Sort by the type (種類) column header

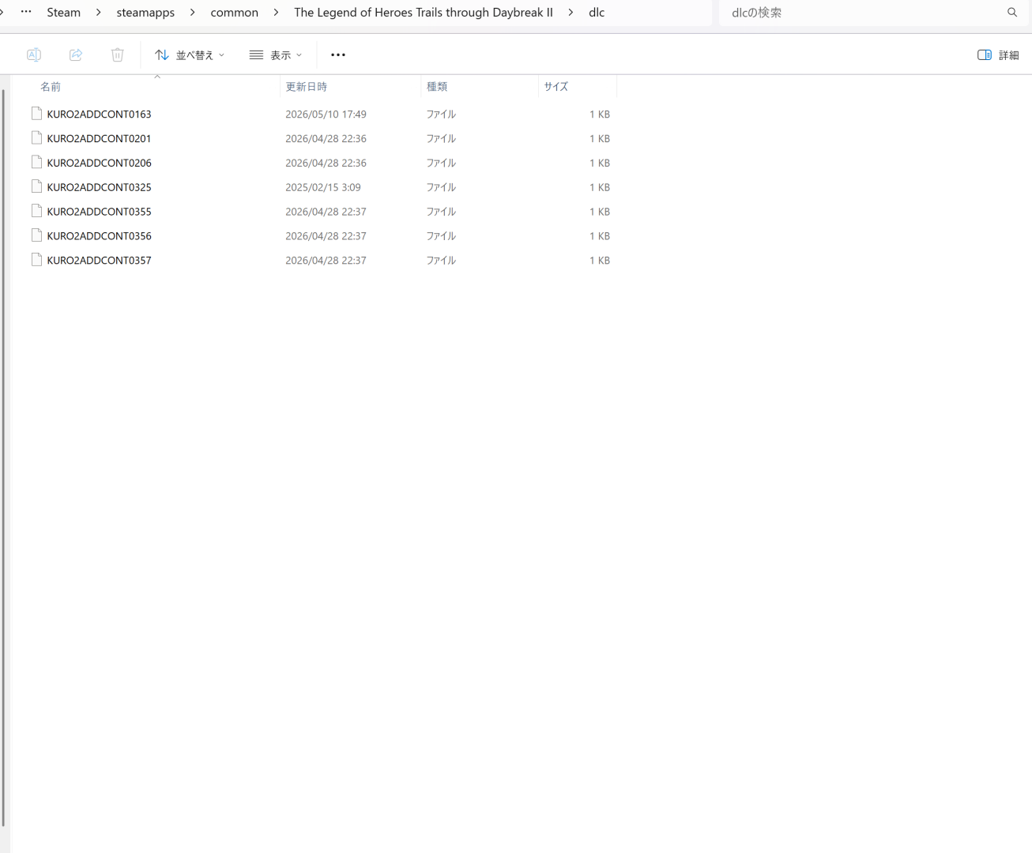point(480,86)
